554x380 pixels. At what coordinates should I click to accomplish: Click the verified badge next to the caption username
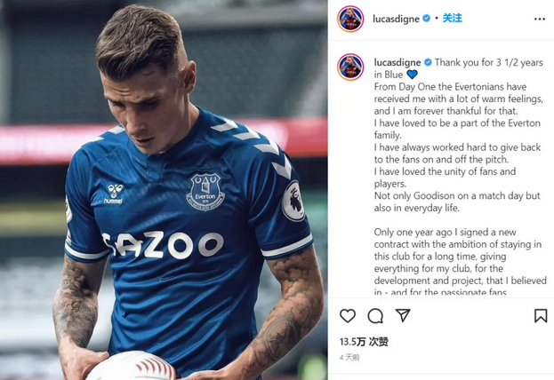click(429, 63)
